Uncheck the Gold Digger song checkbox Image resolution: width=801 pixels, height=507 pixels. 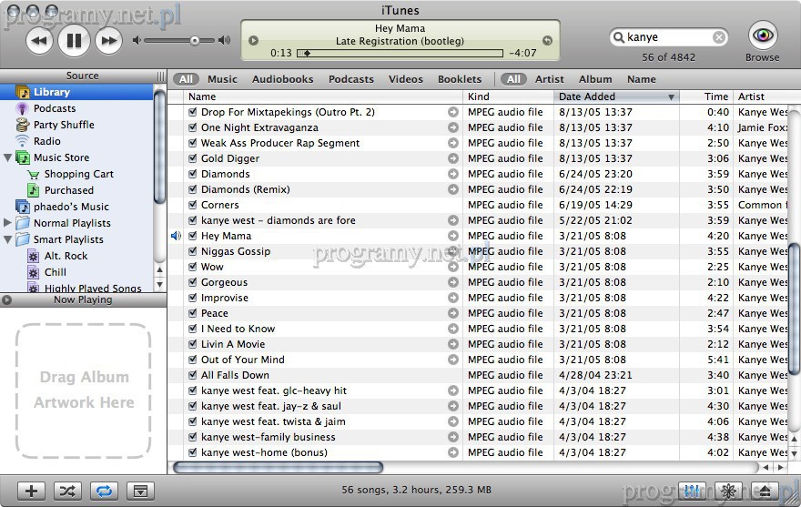coord(192,158)
